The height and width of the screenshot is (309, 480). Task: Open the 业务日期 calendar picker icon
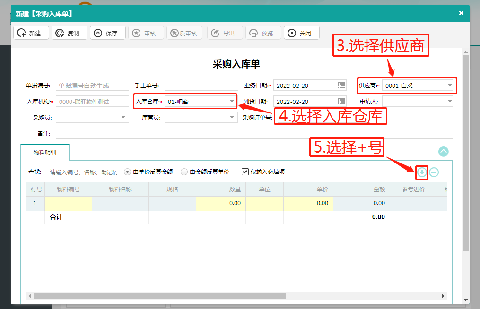coord(341,86)
